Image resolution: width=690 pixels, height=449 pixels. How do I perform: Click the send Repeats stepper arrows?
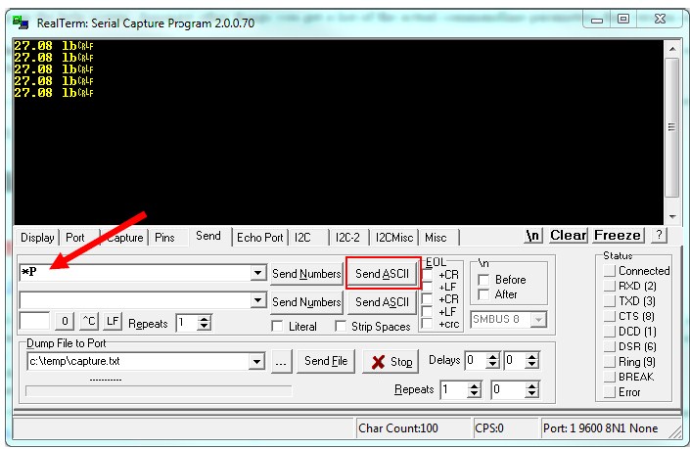(204, 323)
